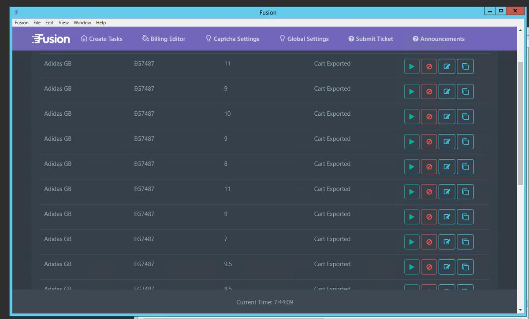Click Adidas GB in the size 9.5 row
Image resolution: width=529 pixels, height=319 pixels.
58,264
